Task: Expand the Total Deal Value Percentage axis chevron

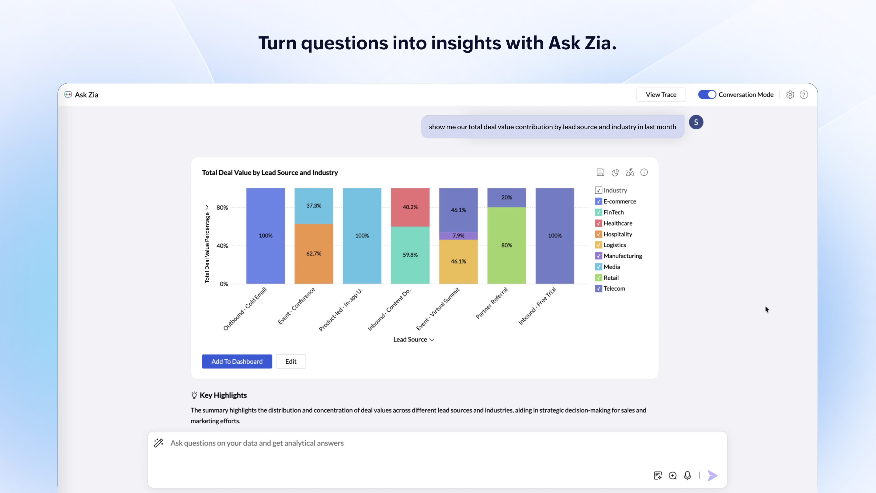Action: (x=207, y=207)
